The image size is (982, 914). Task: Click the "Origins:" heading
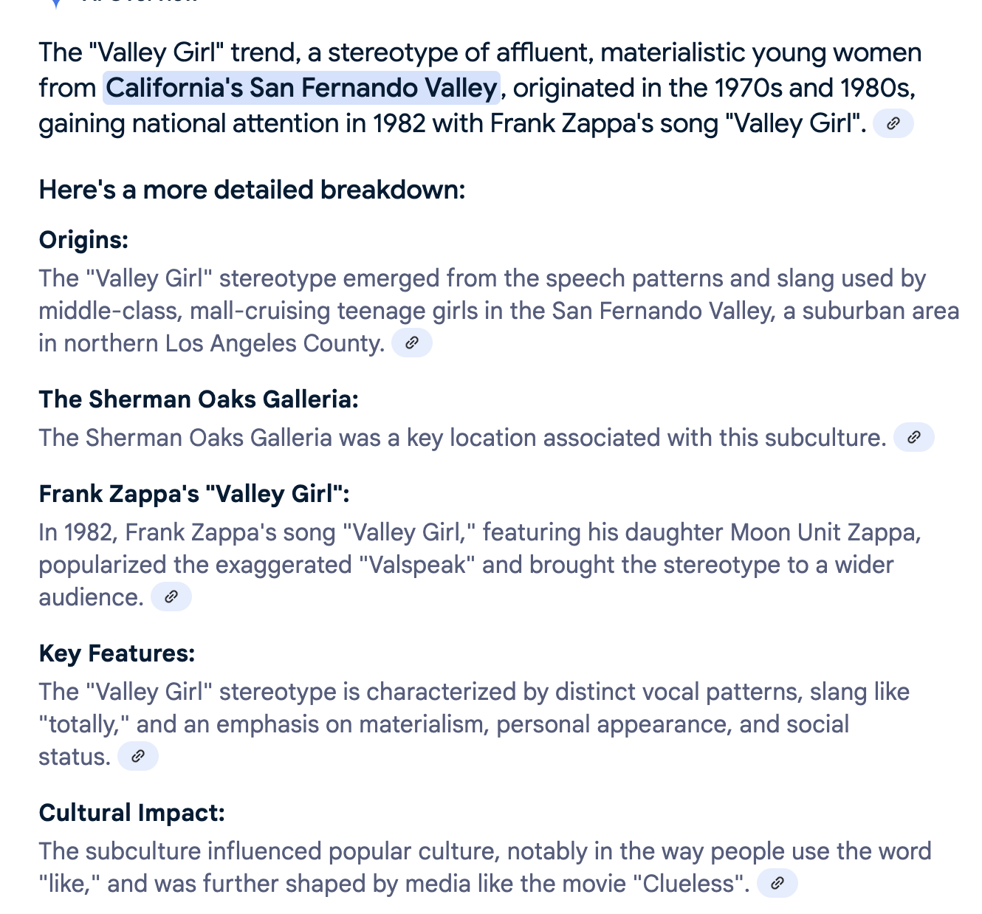point(83,240)
